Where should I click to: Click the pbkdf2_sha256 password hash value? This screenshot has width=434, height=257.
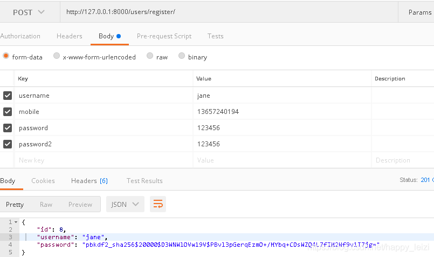click(x=231, y=245)
